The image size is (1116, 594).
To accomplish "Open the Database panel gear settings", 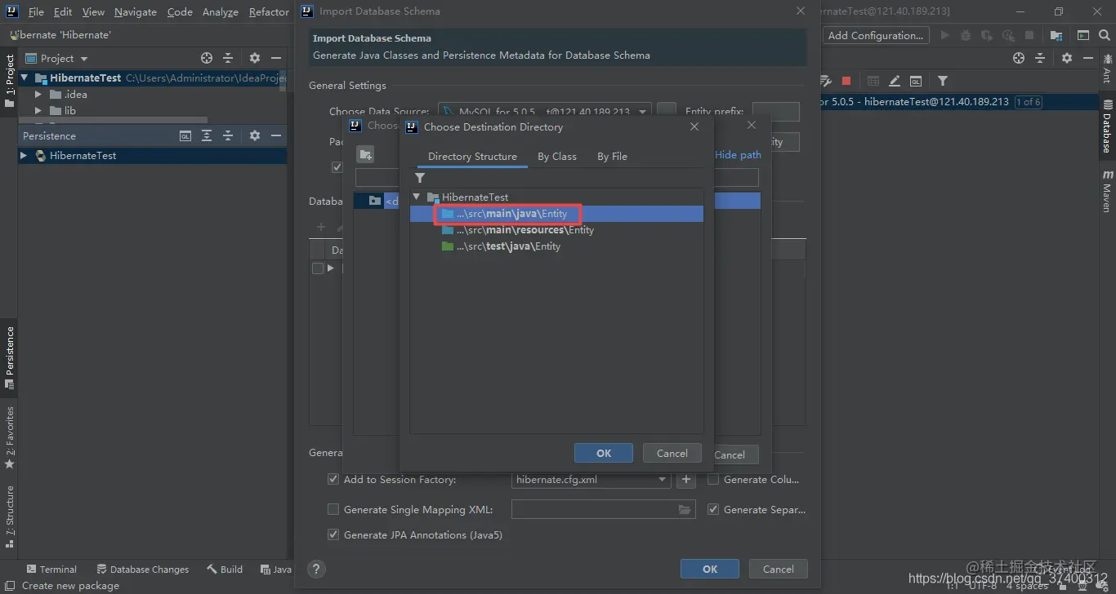I will point(1067,58).
